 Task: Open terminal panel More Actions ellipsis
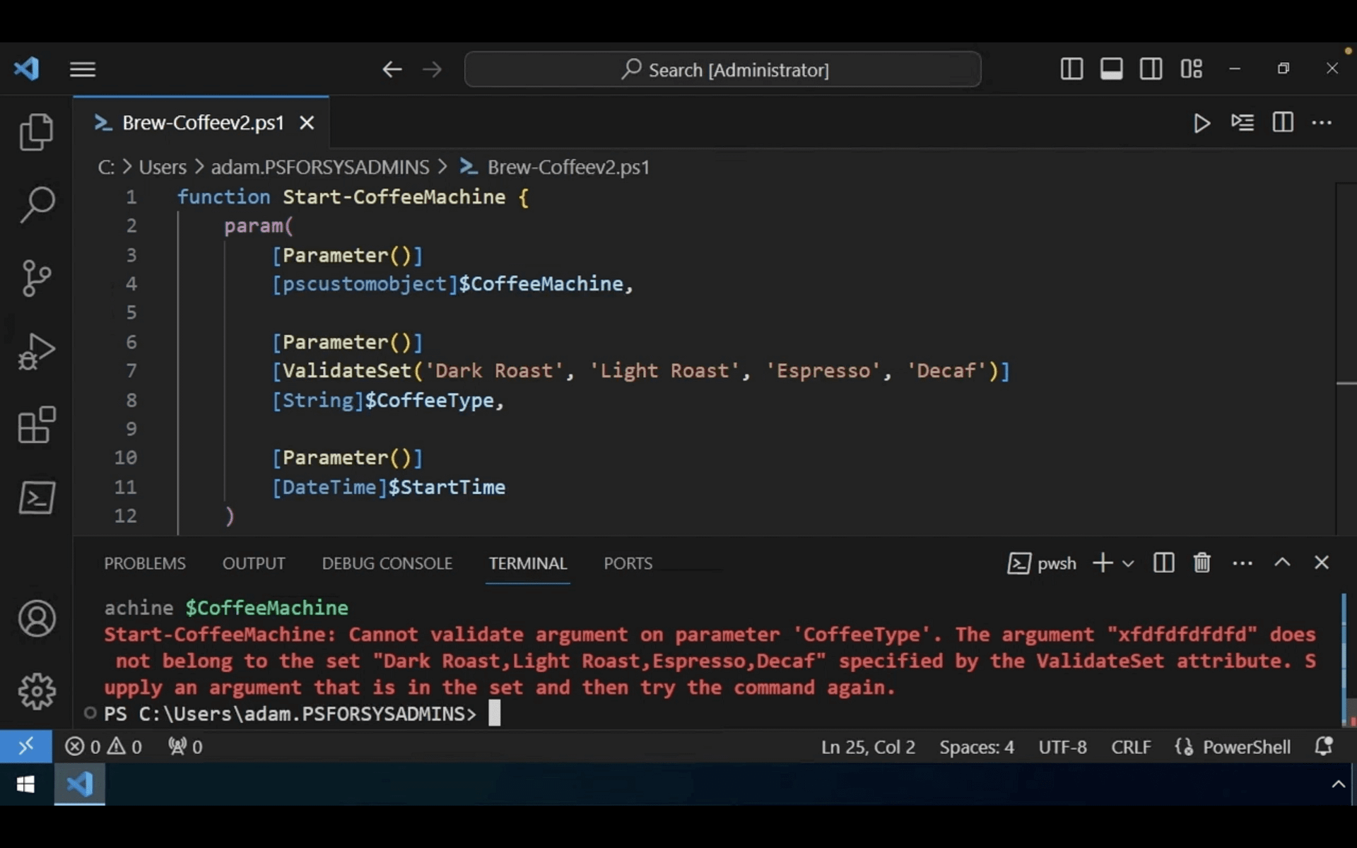(x=1243, y=563)
